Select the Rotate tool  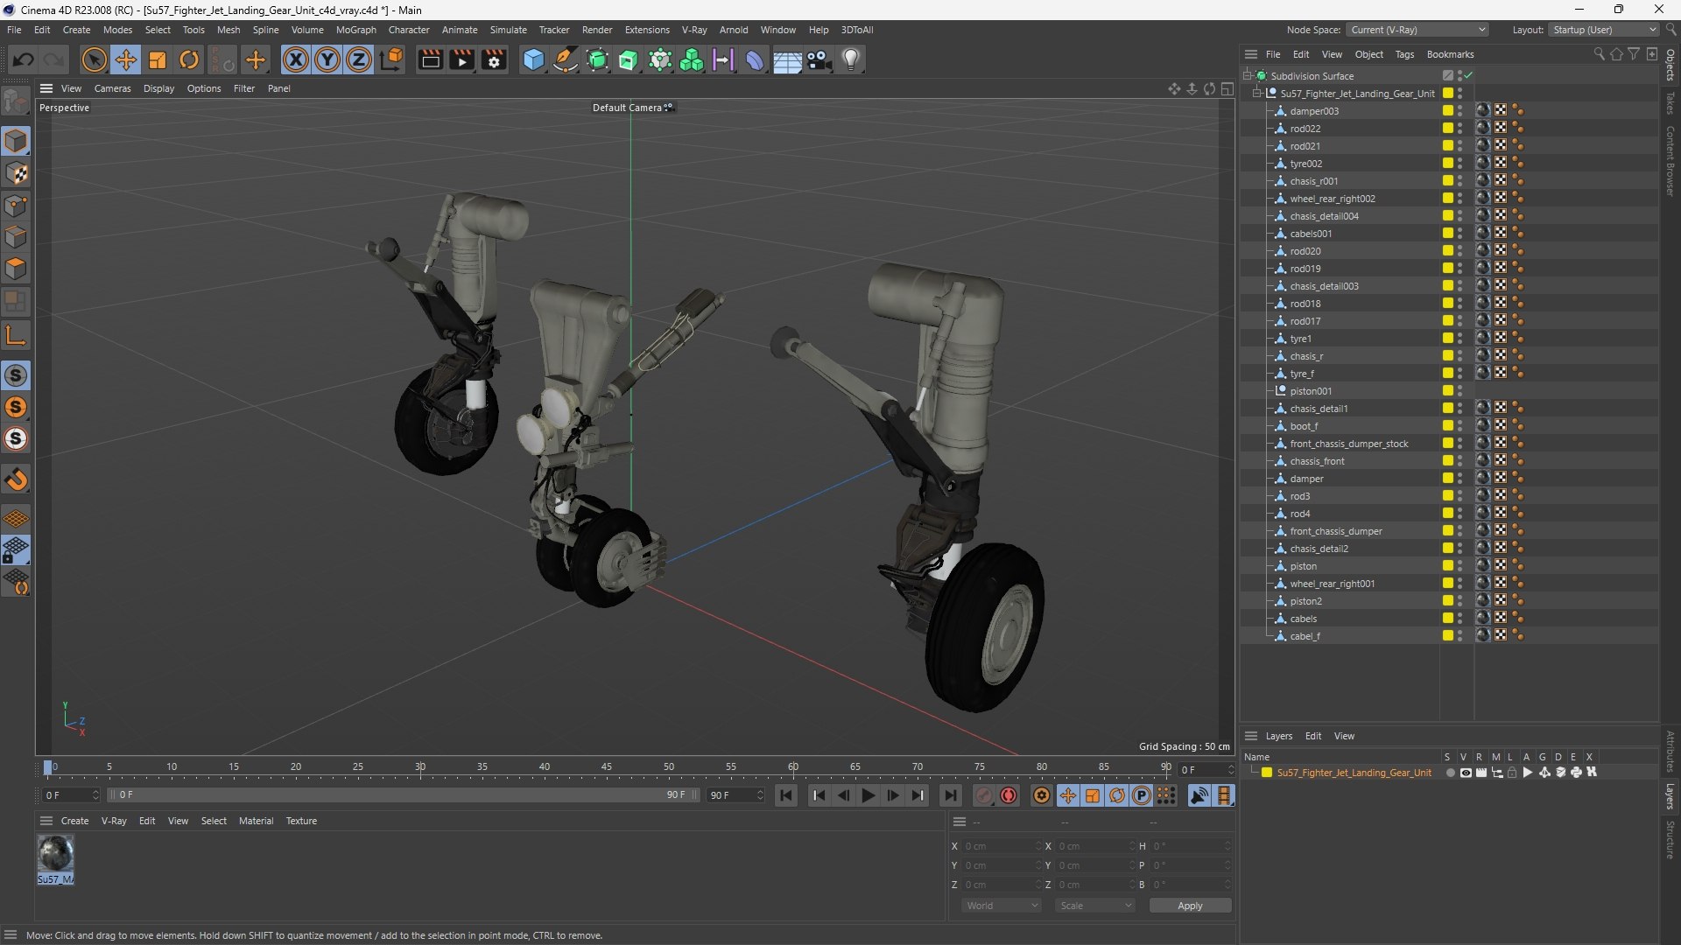(189, 59)
